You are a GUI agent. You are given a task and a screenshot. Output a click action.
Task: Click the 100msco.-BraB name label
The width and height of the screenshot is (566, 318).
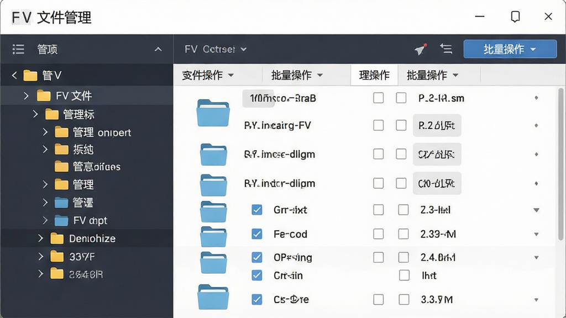tap(282, 98)
